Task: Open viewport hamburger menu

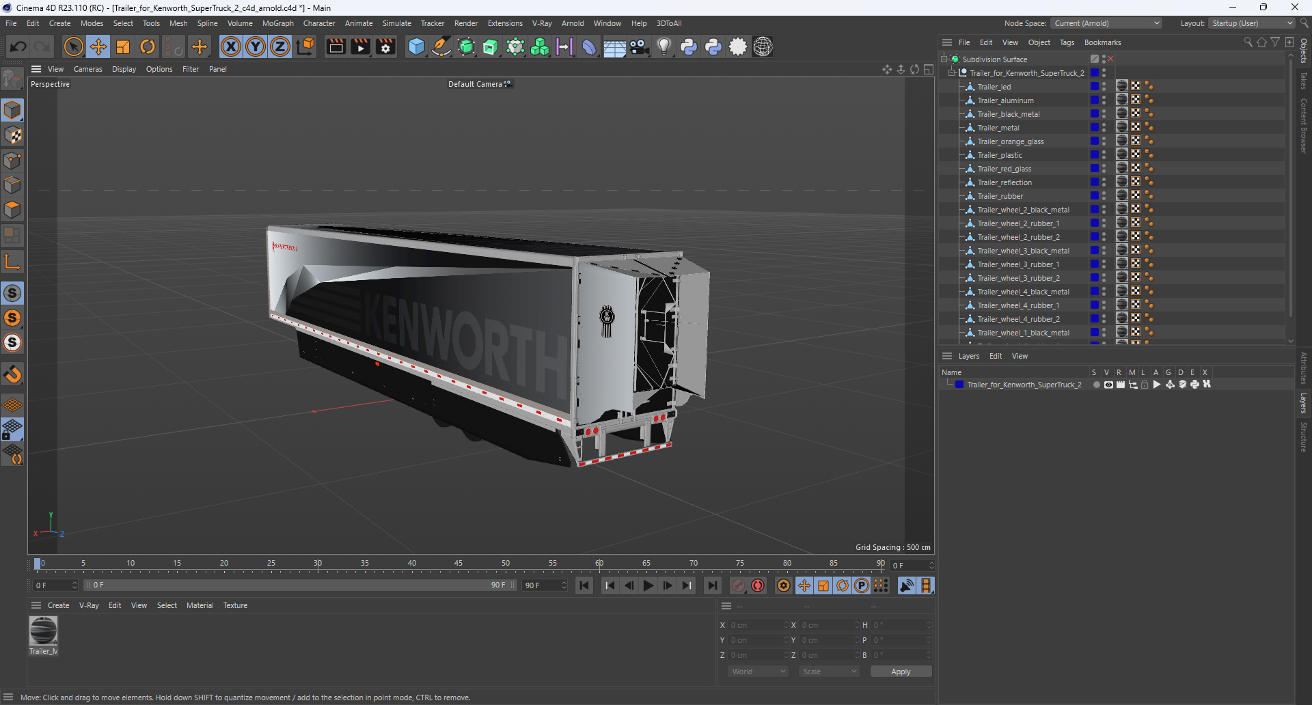Action: pyautogui.click(x=36, y=69)
